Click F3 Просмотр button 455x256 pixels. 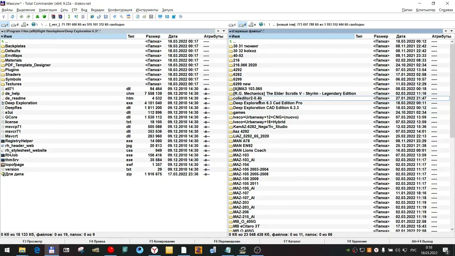[x=32, y=241]
